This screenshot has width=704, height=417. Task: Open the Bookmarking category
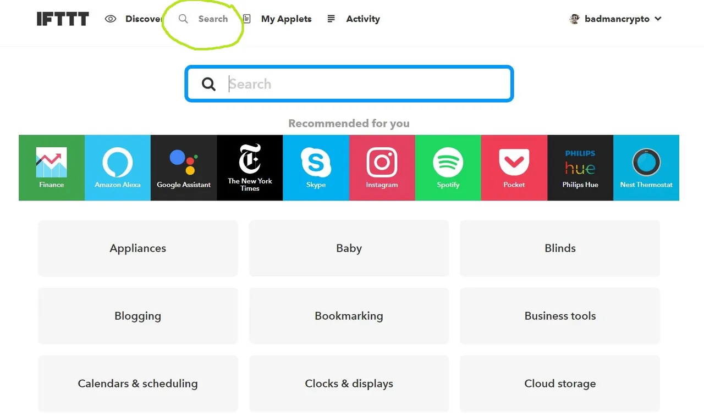(349, 316)
